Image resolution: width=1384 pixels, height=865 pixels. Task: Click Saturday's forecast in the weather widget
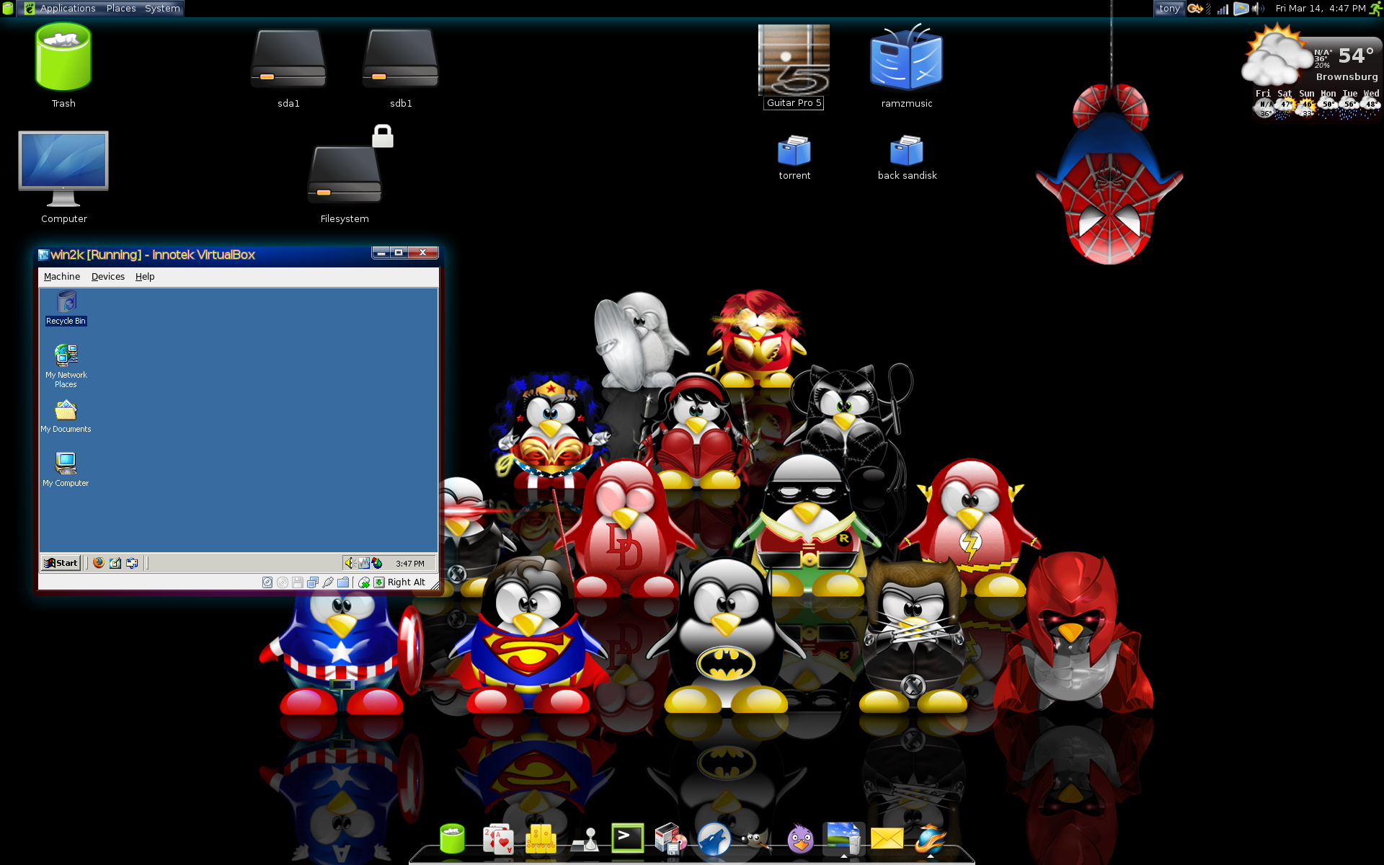[x=1285, y=103]
